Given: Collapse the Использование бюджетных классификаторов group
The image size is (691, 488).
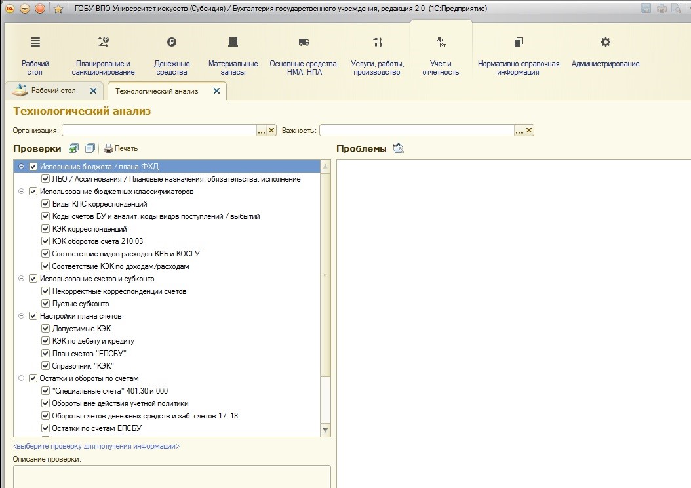Looking at the screenshot, I should [22, 192].
